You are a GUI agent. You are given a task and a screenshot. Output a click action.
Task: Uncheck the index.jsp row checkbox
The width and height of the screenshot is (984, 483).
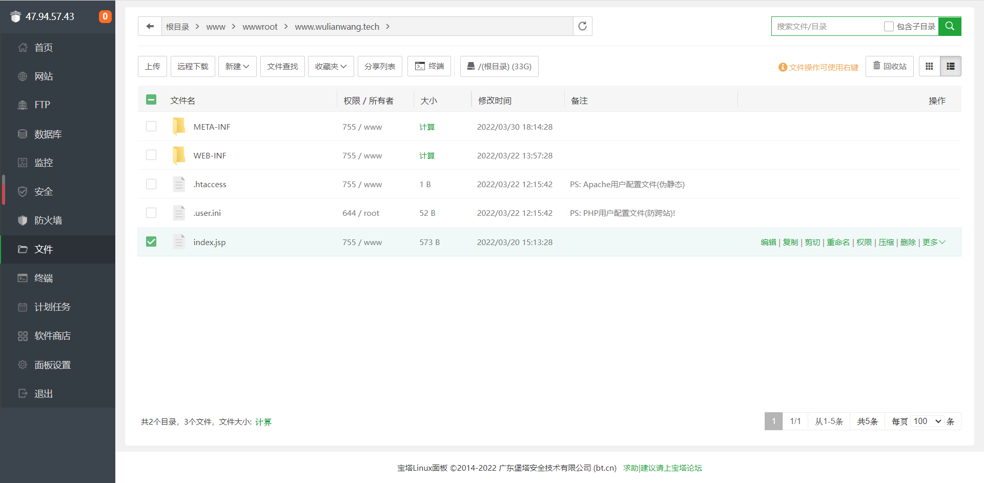pos(151,241)
